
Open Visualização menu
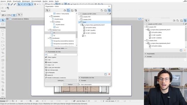(x=17, y=1)
